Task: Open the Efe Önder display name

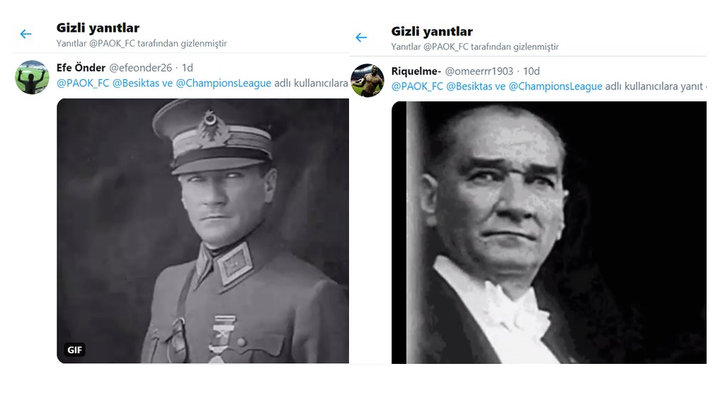Action: [x=81, y=68]
